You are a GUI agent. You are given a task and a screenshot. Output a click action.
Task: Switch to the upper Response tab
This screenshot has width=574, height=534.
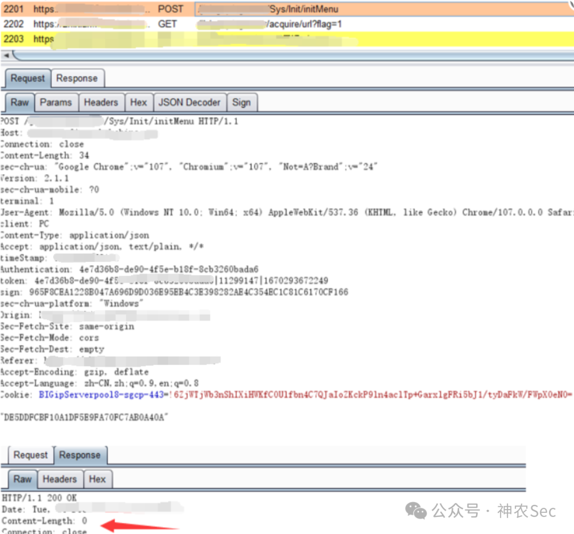tap(77, 78)
